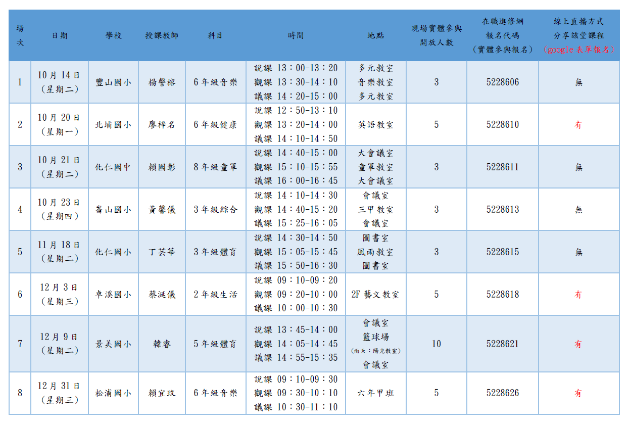Select school name 化仁國中

[113, 167]
